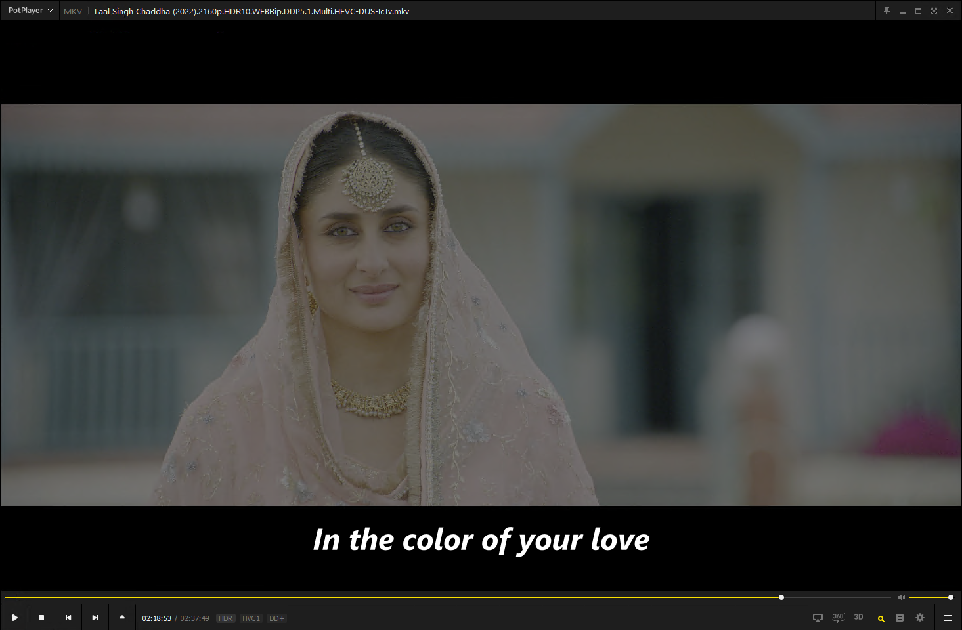Click the MKV format label in title bar
This screenshot has width=962, height=630.
coord(73,11)
